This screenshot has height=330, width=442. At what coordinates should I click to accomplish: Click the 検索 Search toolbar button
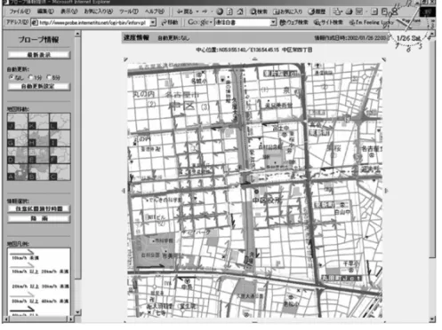click(259, 12)
